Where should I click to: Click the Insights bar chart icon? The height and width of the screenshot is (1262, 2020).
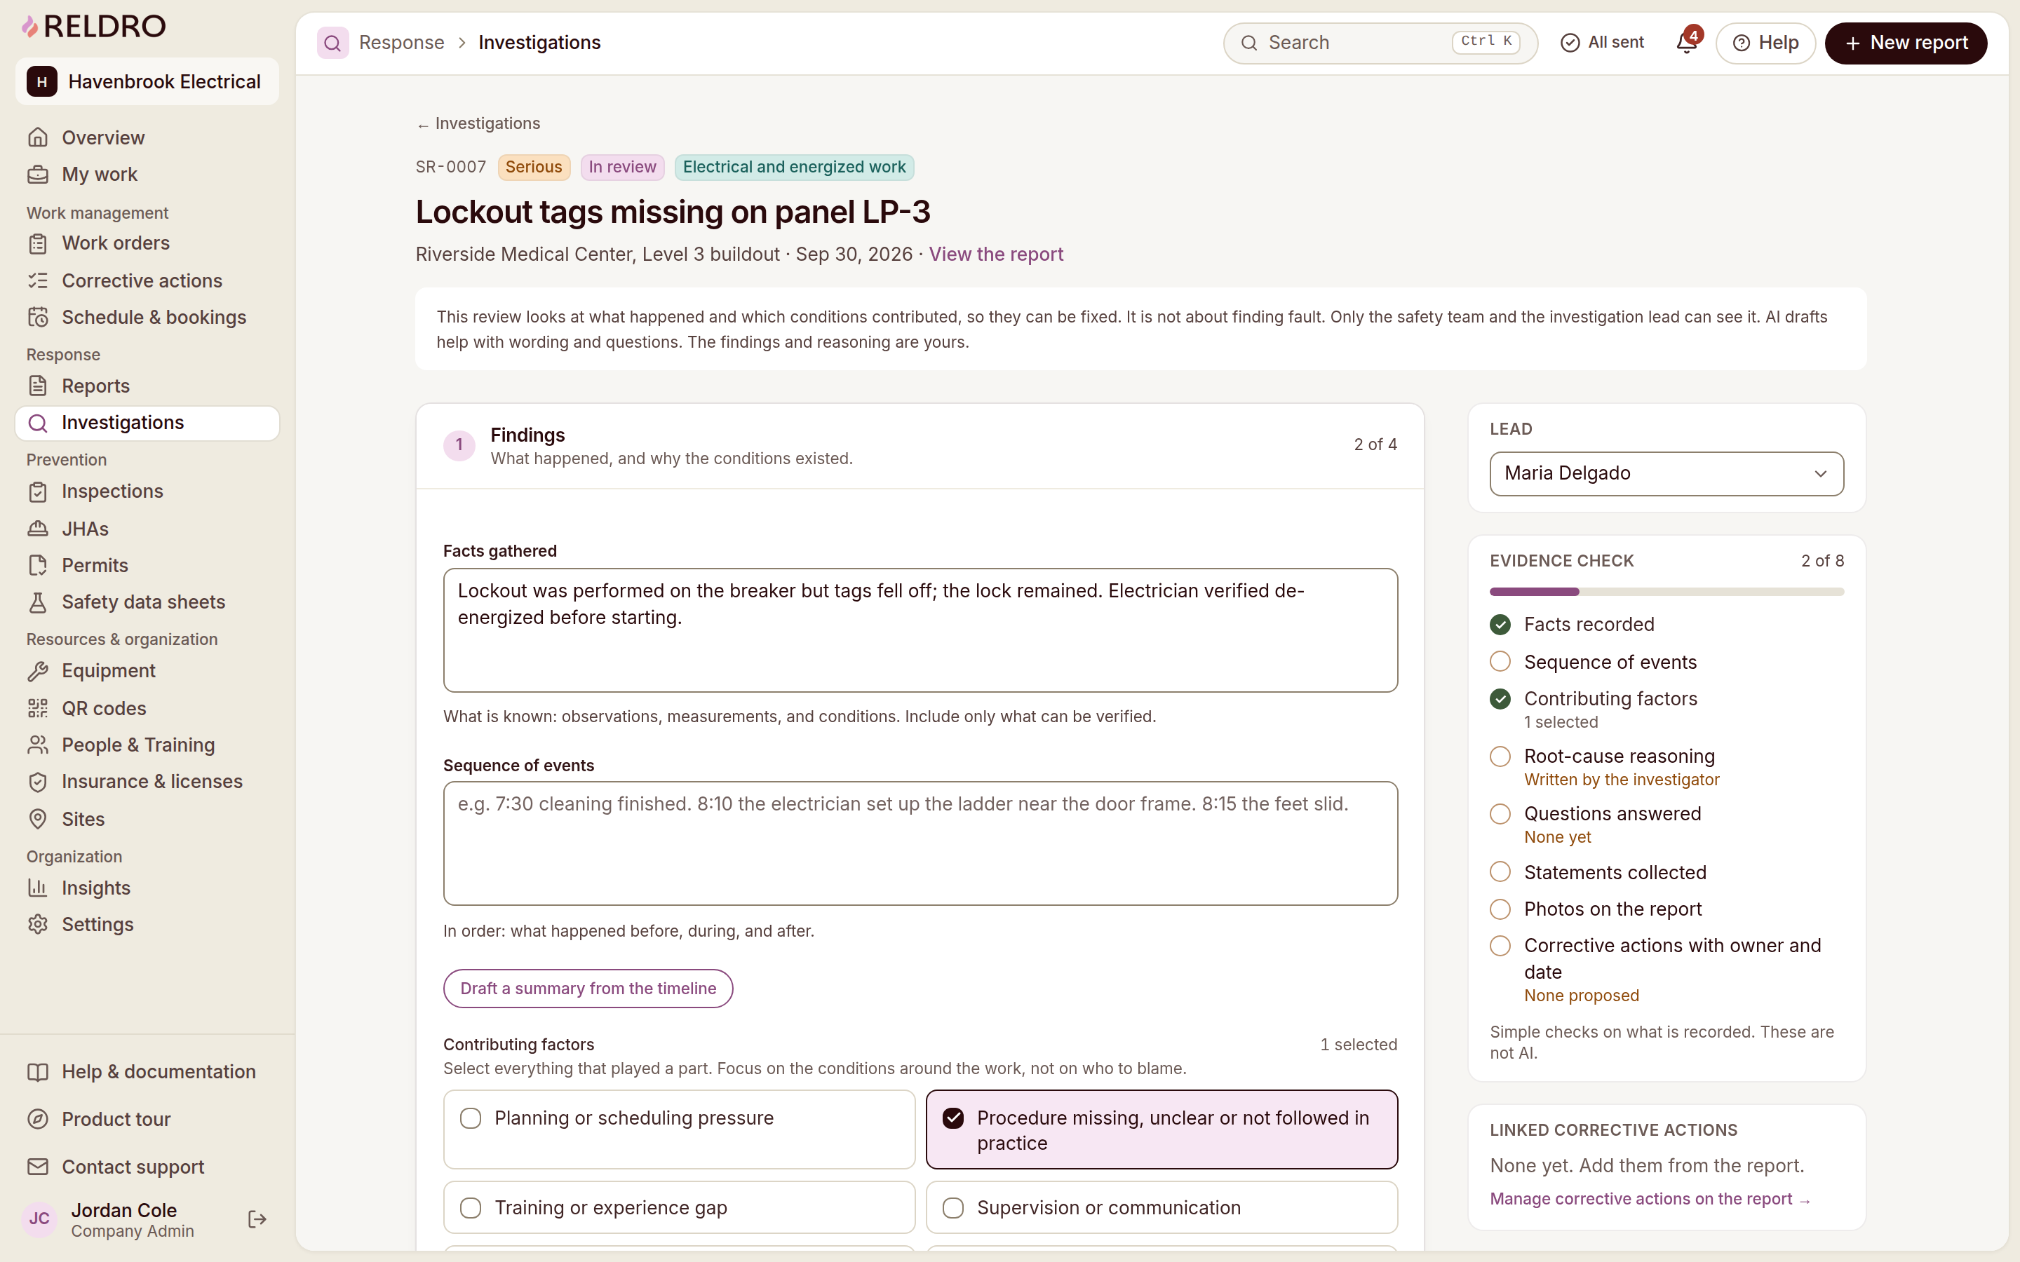(x=38, y=887)
